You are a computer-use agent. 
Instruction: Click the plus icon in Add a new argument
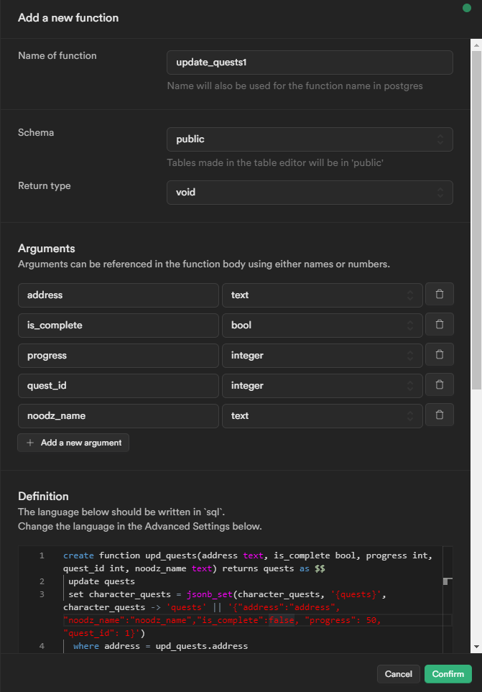coord(30,443)
